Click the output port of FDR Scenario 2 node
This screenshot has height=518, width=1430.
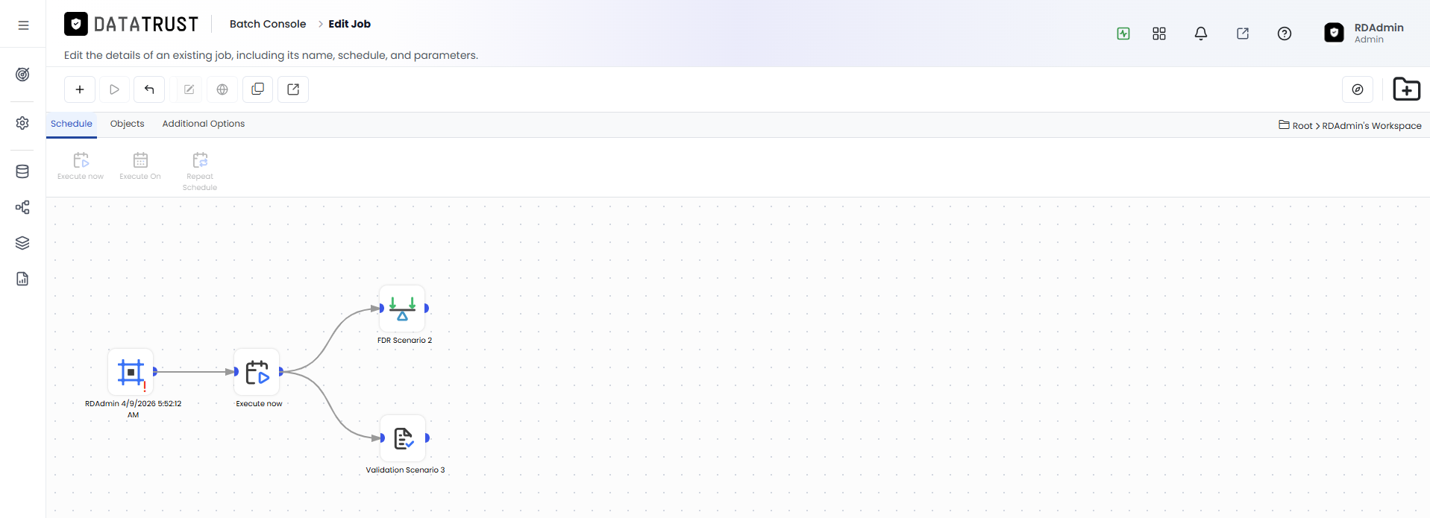coord(427,308)
